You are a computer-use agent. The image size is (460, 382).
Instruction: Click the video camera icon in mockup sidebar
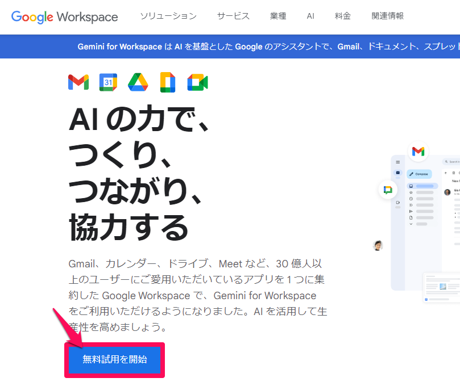(398, 203)
